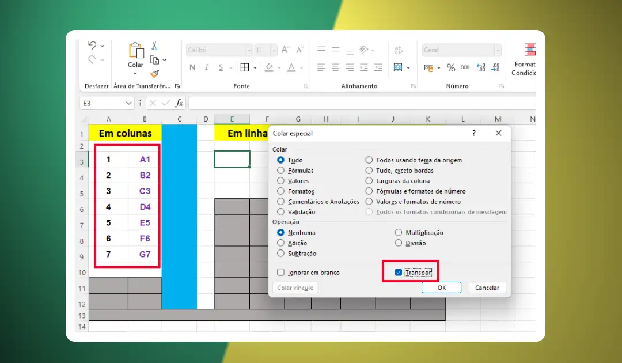Toggle underline S formatting

point(221,67)
